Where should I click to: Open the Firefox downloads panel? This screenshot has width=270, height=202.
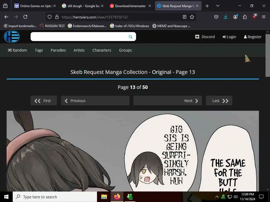pyautogui.click(x=226, y=17)
